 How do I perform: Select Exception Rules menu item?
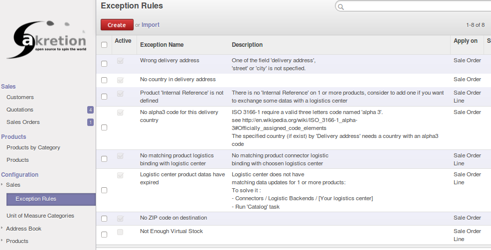[51, 199]
